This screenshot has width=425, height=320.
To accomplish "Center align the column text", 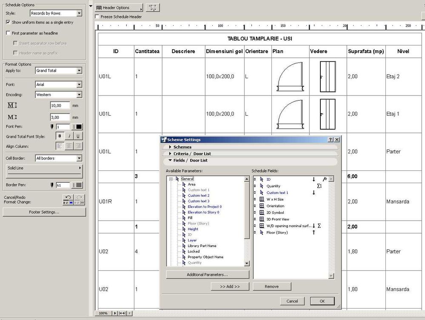I will point(69,146).
